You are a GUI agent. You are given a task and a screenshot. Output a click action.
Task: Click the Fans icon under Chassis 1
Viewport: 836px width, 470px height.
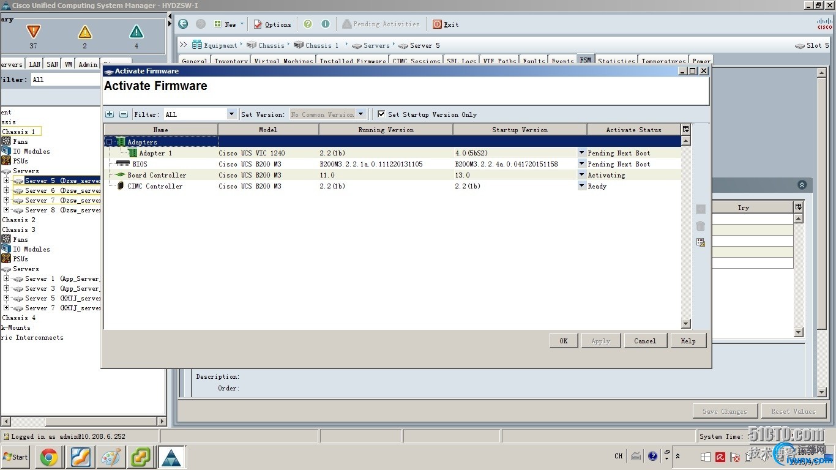[6, 141]
